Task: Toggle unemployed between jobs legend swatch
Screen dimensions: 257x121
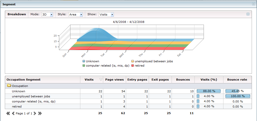Action: (133, 61)
